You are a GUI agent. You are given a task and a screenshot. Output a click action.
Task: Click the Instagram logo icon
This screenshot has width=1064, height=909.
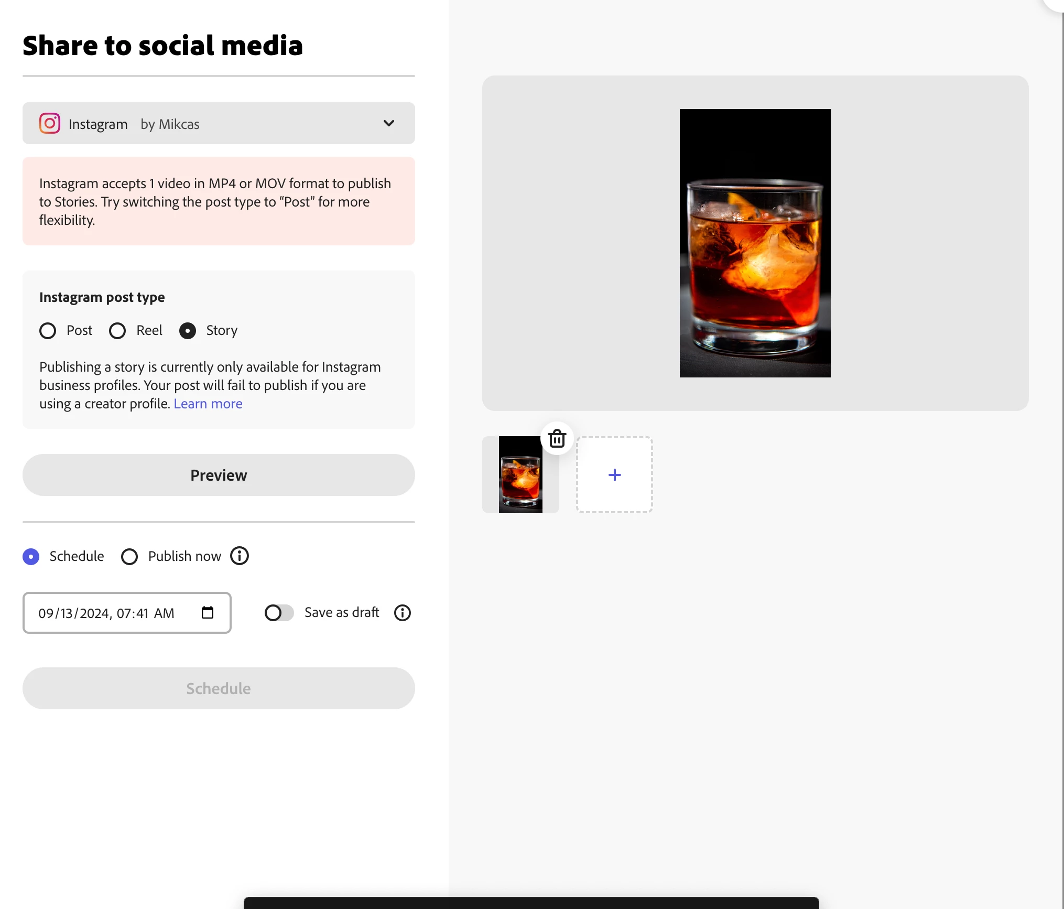(x=50, y=124)
